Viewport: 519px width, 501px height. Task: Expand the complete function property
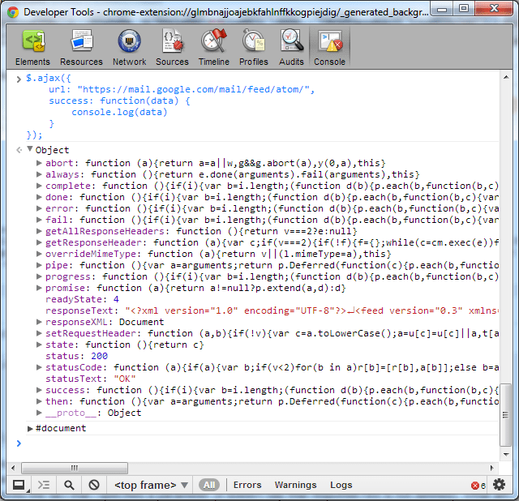pyautogui.click(x=39, y=186)
